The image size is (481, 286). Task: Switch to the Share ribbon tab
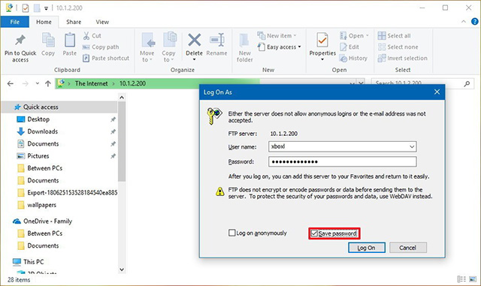(x=74, y=22)
